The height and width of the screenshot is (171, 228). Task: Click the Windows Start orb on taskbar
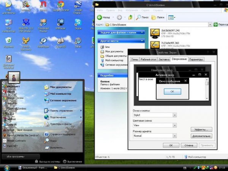(7, 168)
